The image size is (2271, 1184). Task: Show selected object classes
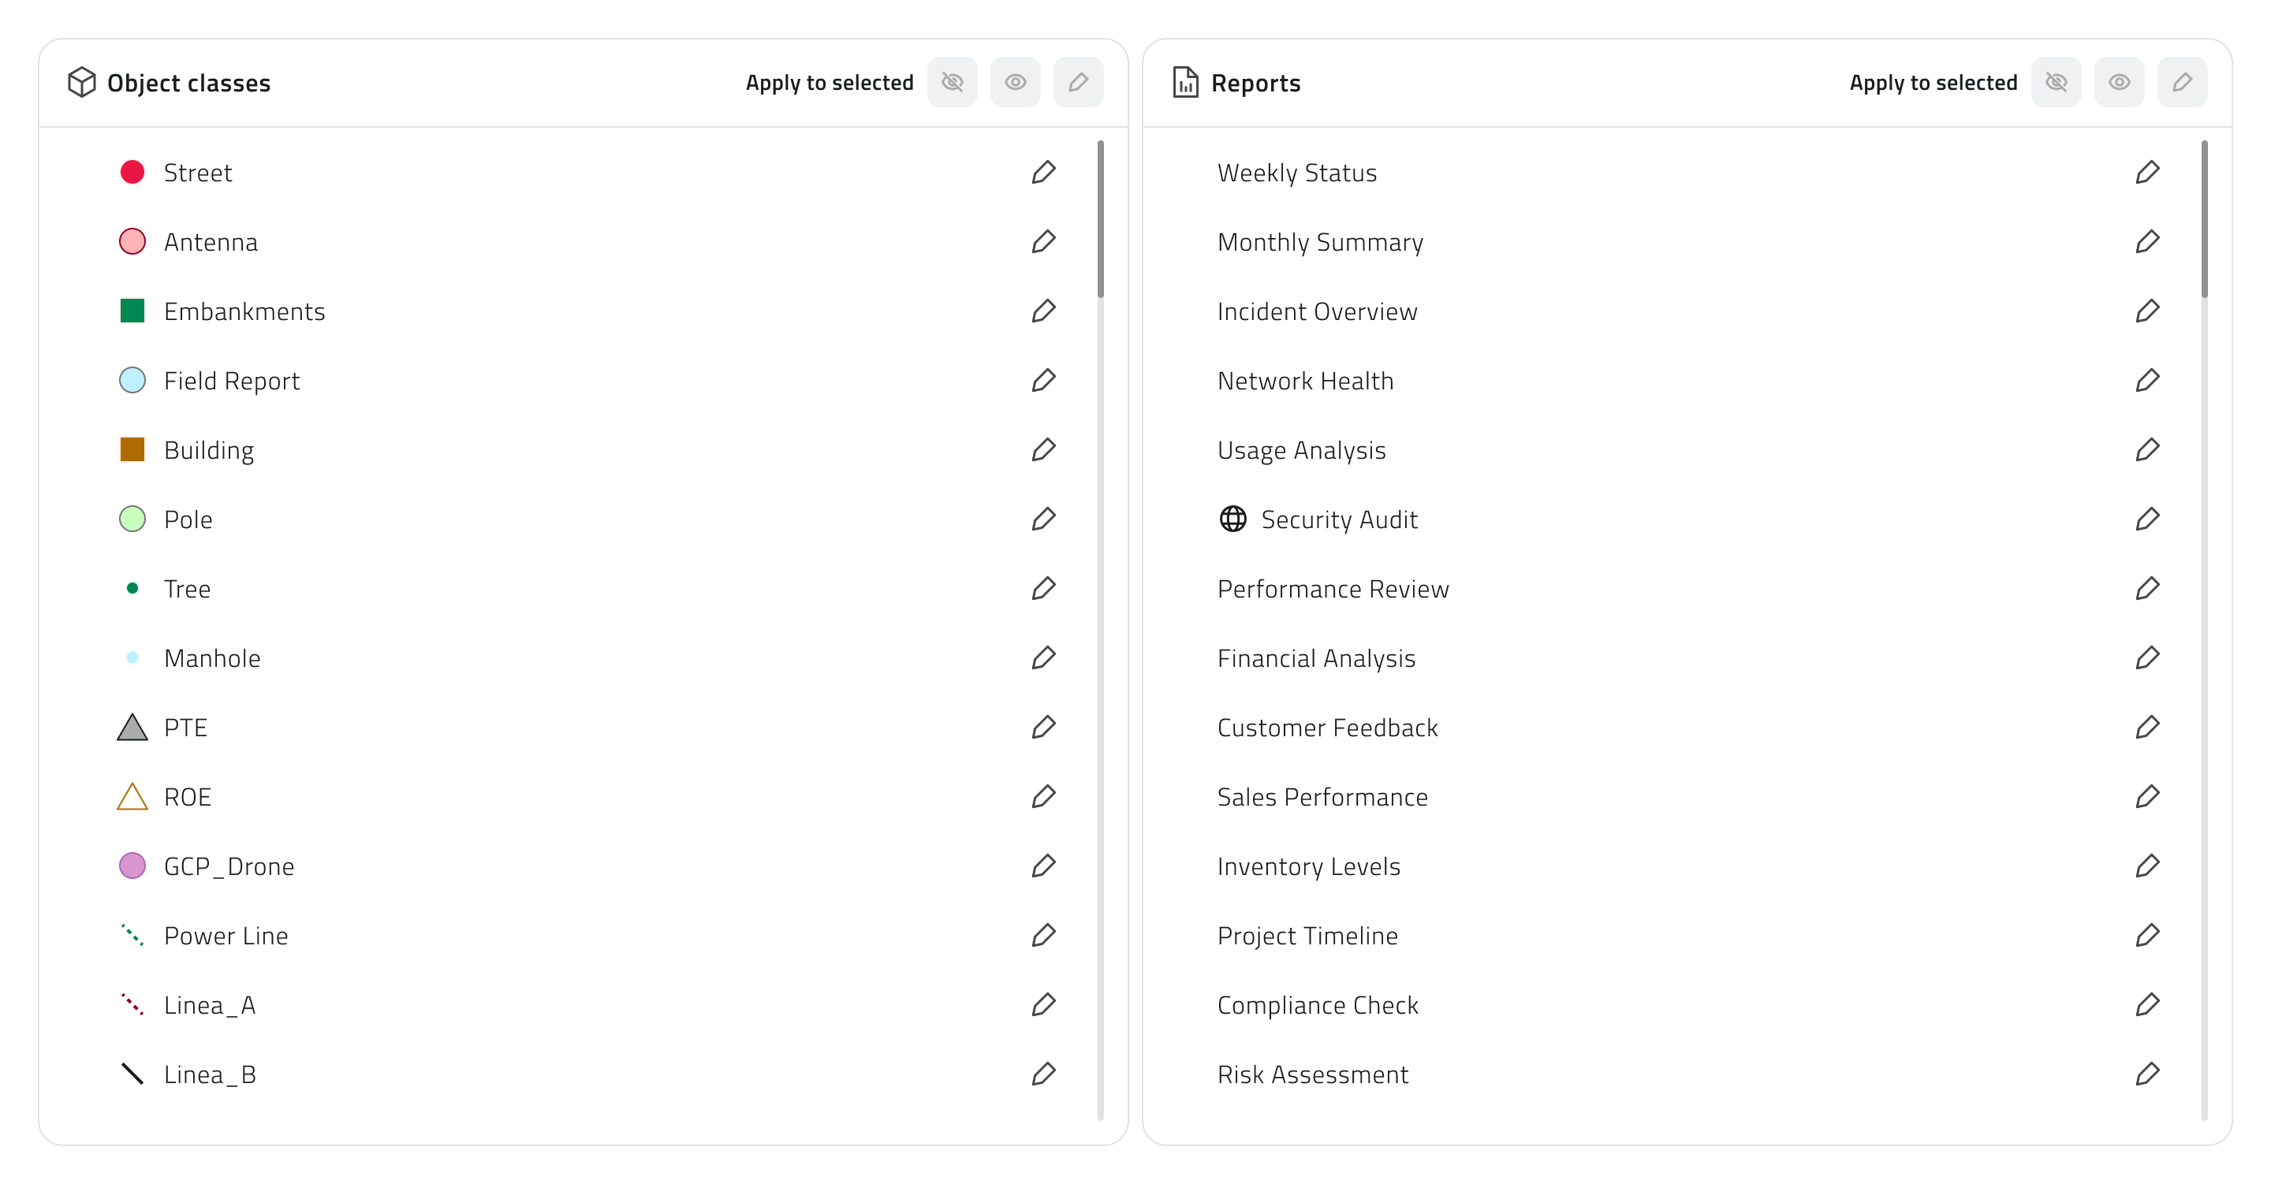pos(1016,82)
